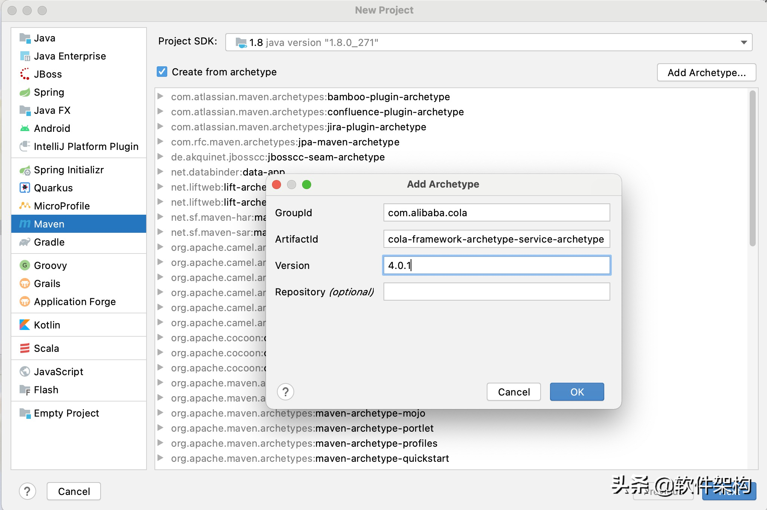Expand the maven-archetype-quickstart node

pyautogui.click(x=160, y=458)
